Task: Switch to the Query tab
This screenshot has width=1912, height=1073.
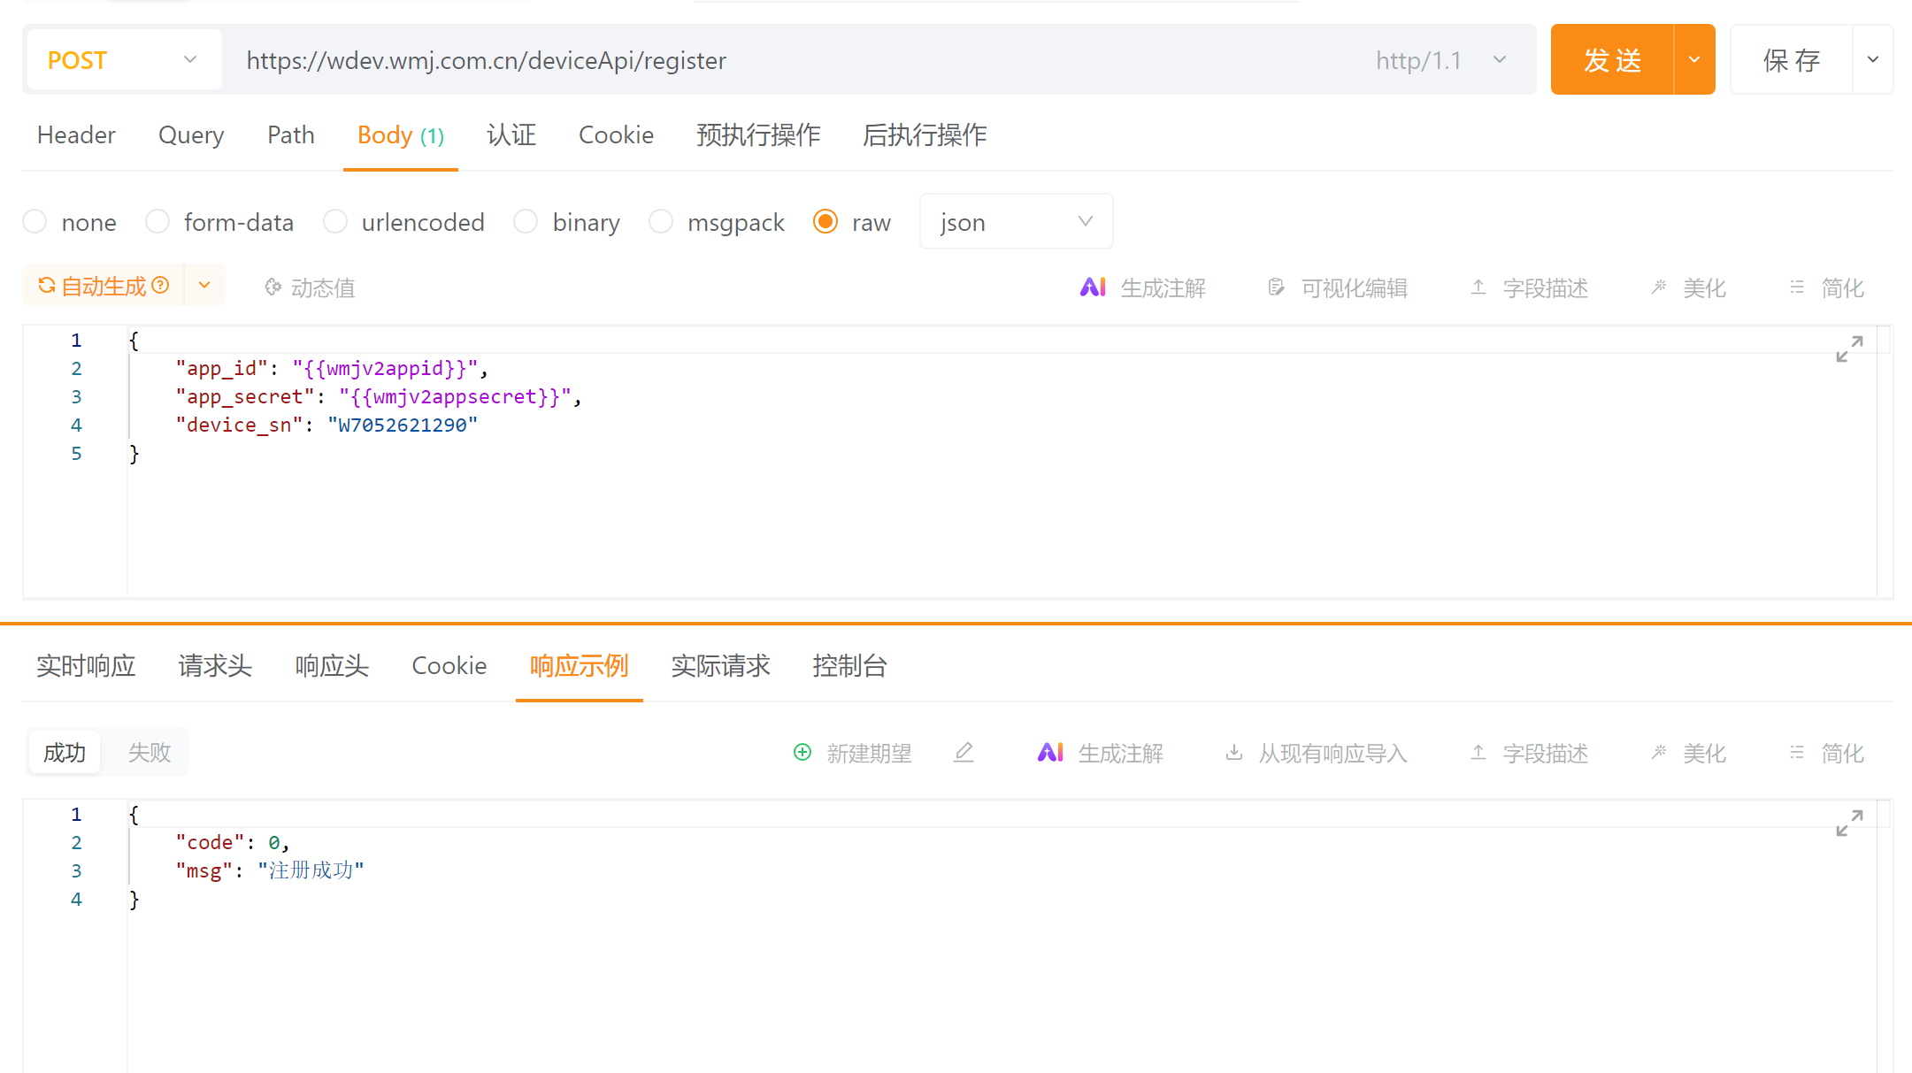Action: point(191,135)
